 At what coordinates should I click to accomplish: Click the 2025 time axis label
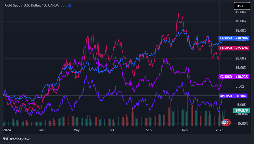(220, 130)
